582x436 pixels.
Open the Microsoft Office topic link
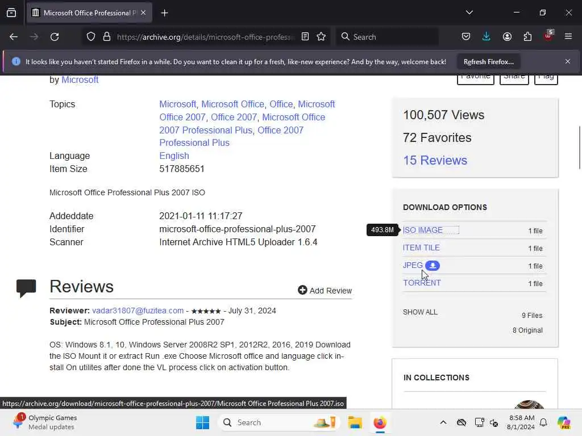click(x=232, y=104)
